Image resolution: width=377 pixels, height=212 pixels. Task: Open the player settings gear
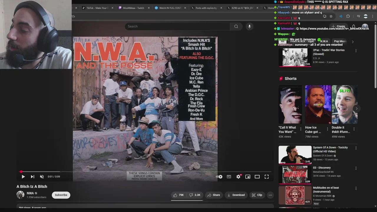pyautogui.click(x=238, y=177)
